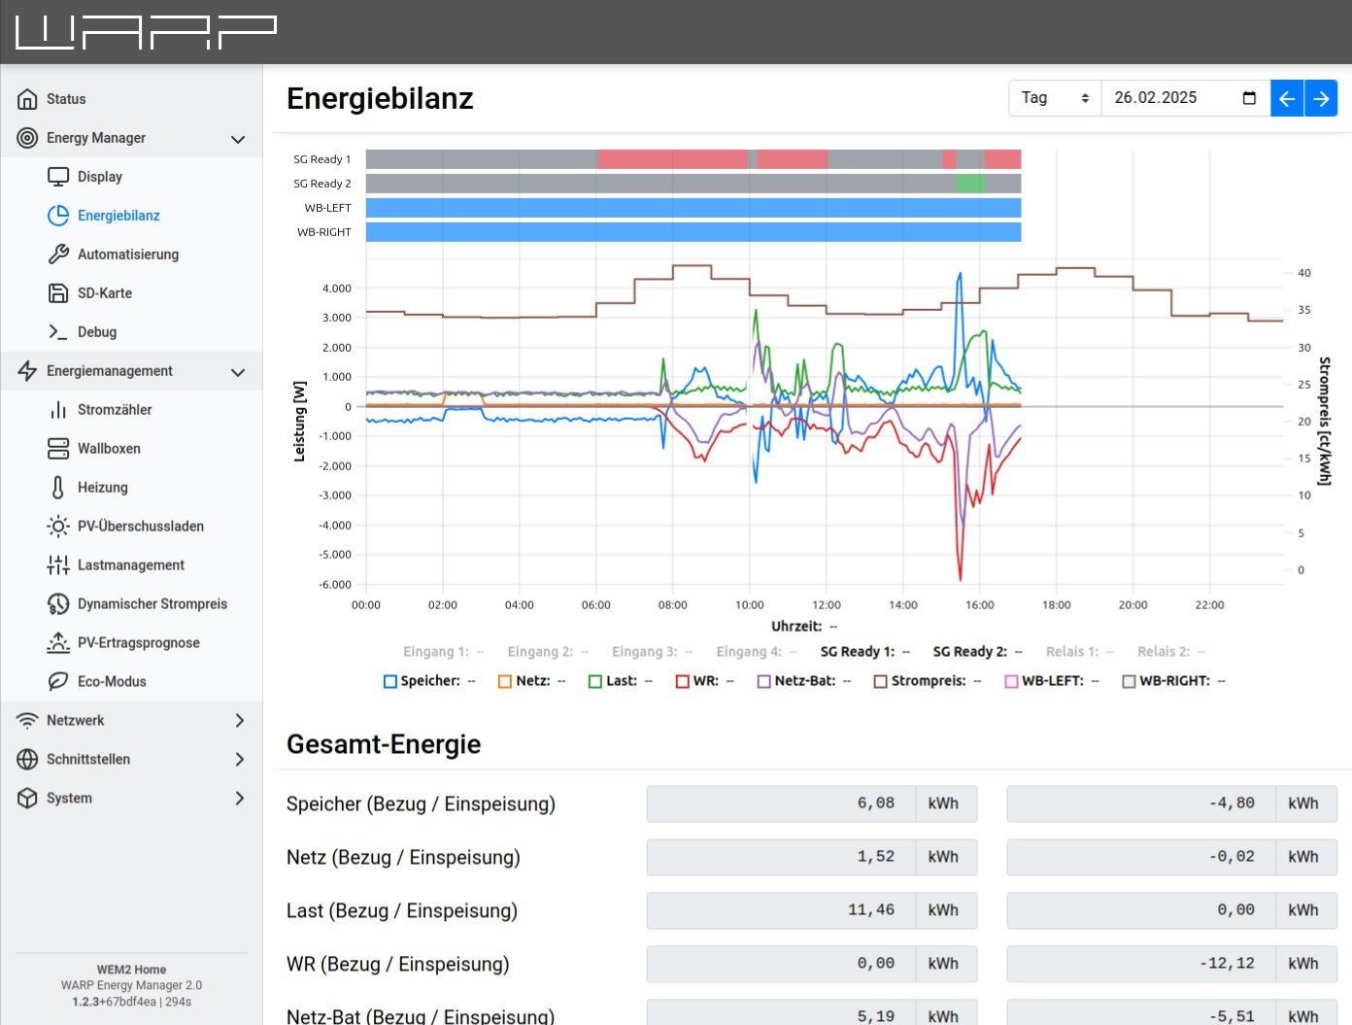
Task: Click the Automatisierung wrench icon
Action: pyautogui.click(x=58, y=255)
